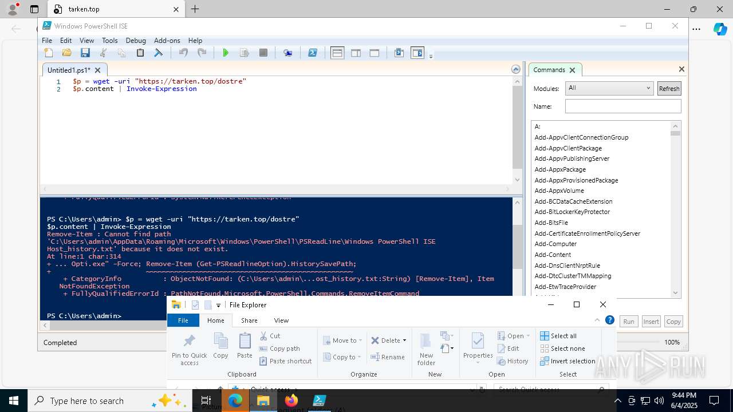
Task: Toggle the Show Command Add-on icon
Action: click(417, 53)
